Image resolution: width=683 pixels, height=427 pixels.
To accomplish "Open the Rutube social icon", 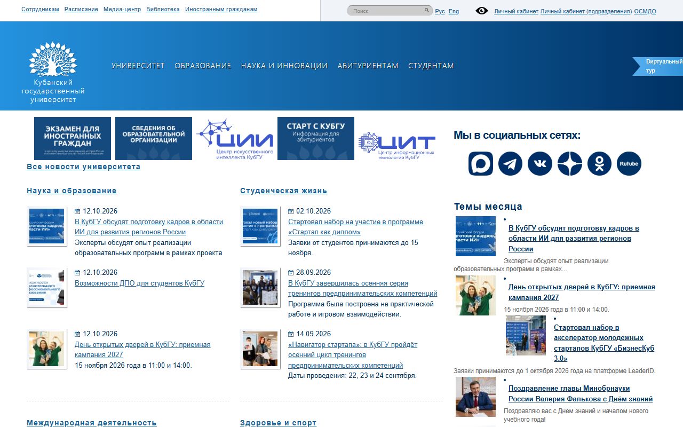I will click(x=629, y=164).
